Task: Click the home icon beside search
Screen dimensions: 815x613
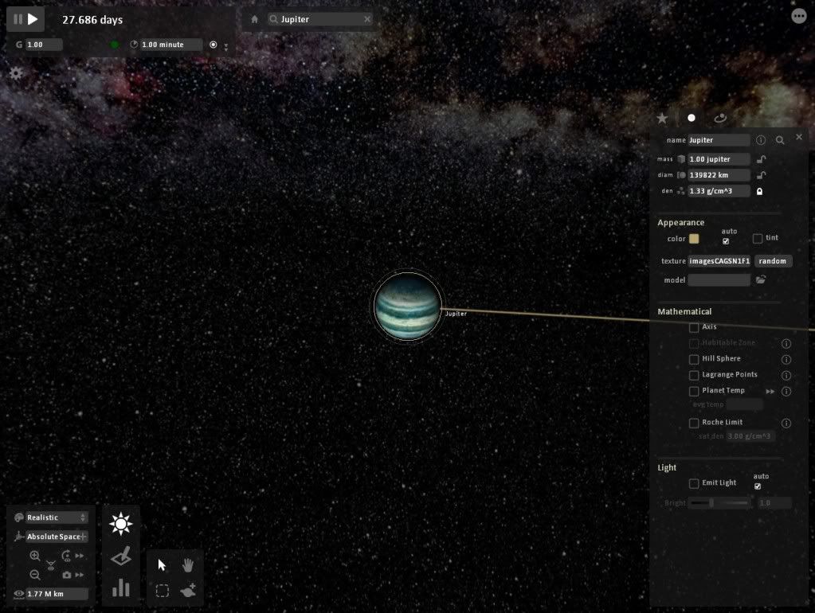Action: coord(255,19)
